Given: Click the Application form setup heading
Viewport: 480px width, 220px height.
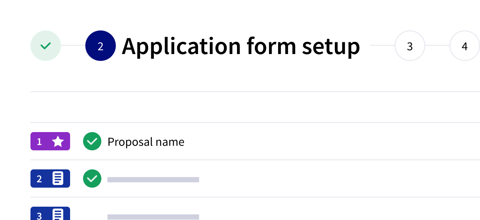Looking at the screenshot, I should click(240, 46).
